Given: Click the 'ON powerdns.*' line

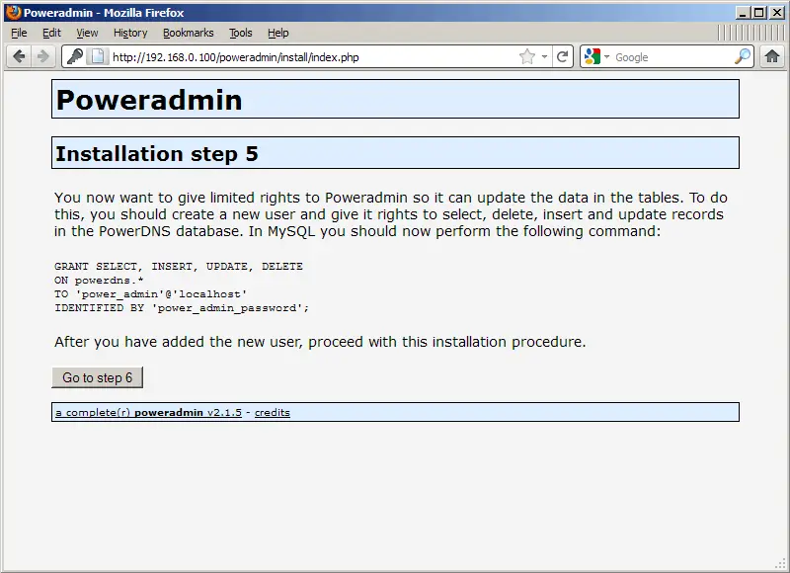Looking at the screenshot, I should [99, 281].
